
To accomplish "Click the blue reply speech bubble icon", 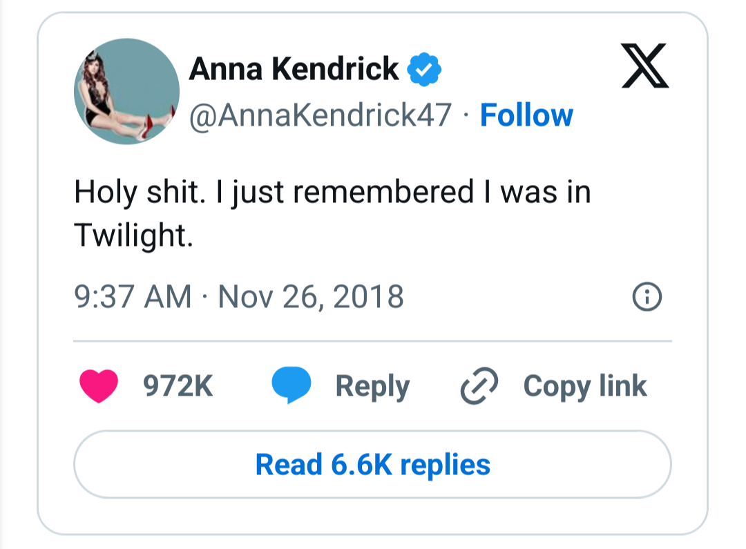I will pos(291,386).
